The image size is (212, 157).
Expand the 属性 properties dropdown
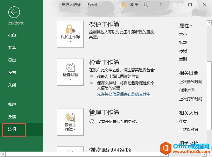click(x=186, y=25)
